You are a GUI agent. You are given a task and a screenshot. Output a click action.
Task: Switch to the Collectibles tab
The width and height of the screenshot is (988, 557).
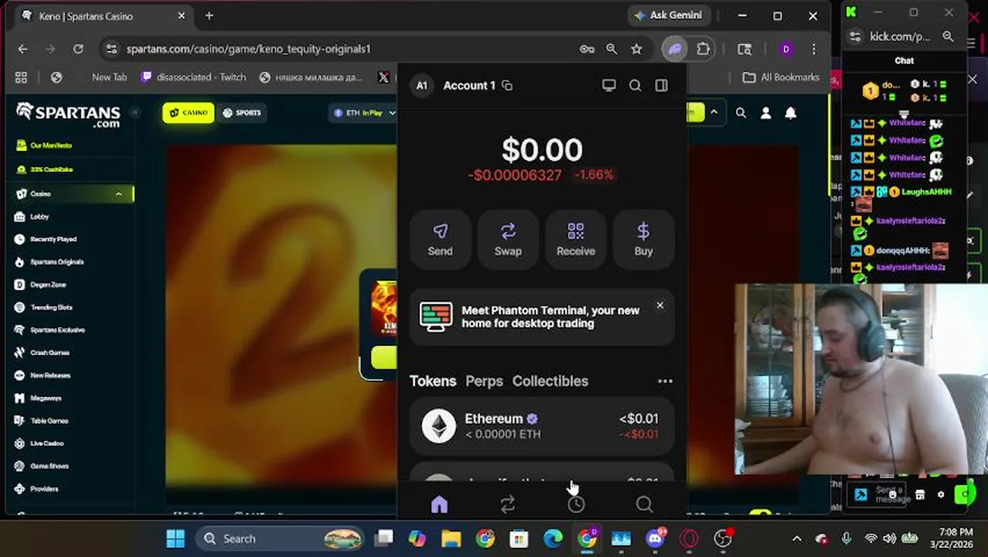[x=550, y=381]
